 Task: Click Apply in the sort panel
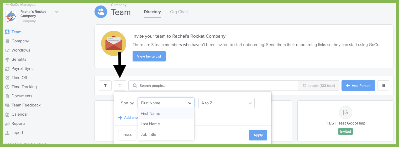(x=258, y=135)
